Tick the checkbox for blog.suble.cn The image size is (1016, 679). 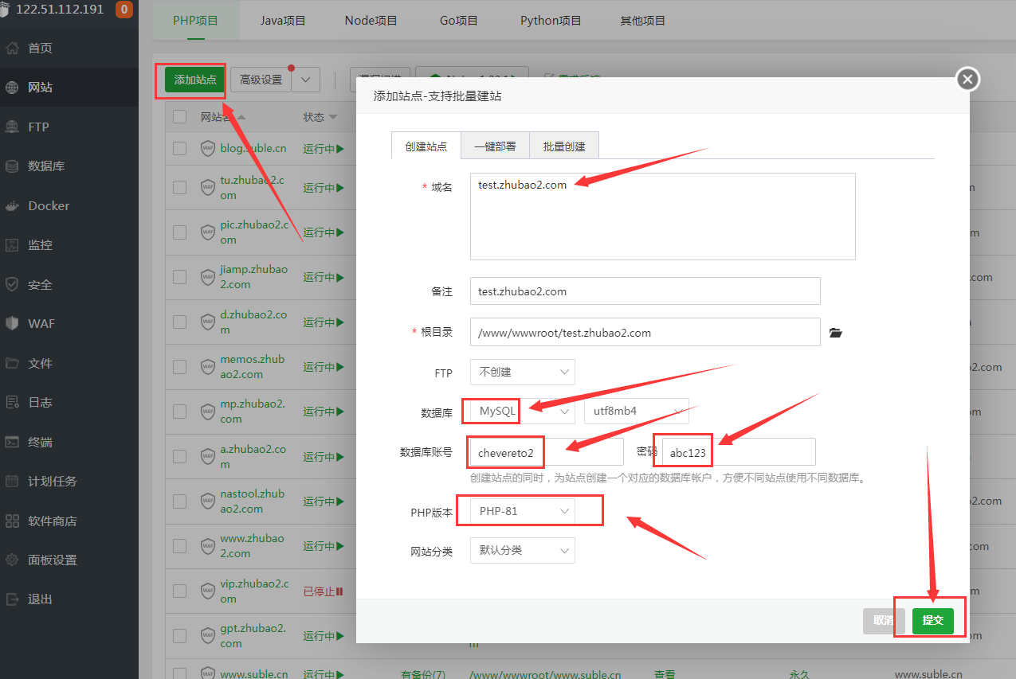(x=180, y=148)
